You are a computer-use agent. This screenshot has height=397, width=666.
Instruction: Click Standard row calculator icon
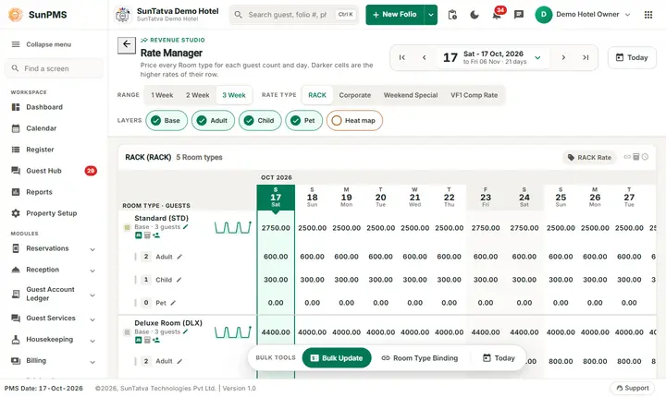tap(147, 235)
